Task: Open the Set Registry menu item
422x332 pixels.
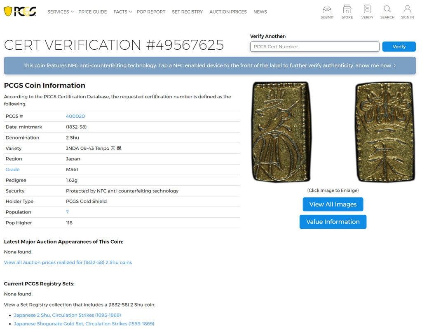Action: pyautogui.click(x=187, y=12)
